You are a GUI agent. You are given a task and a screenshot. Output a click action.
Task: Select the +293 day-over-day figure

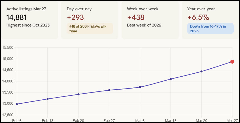click(x=75, y=17)
